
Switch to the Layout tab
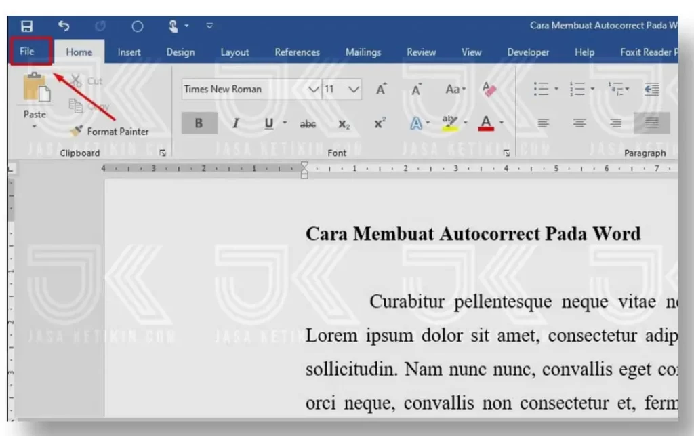pyautogui.click(x=234, y=52)
